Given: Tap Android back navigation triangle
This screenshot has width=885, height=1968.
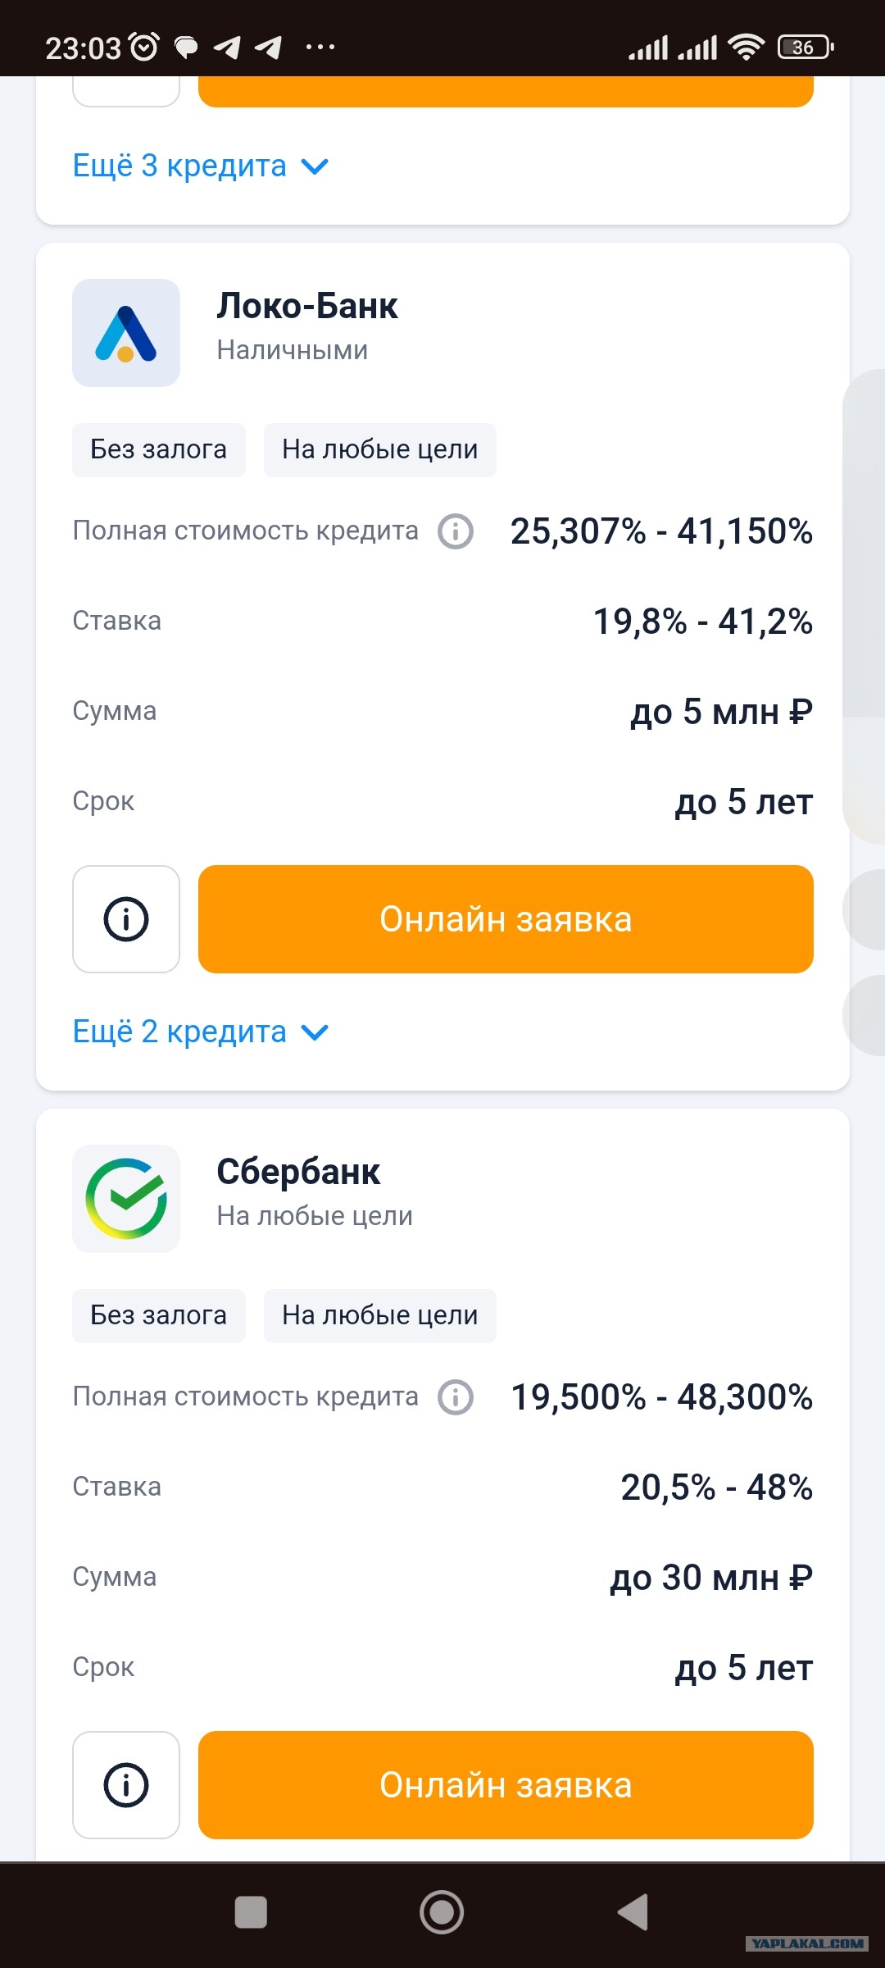Looking at the screenshot, I should click(x=633, y=1912).
